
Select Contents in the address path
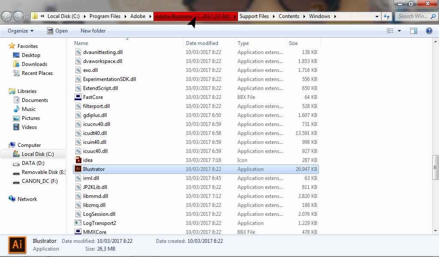click(x=289, y=16)
